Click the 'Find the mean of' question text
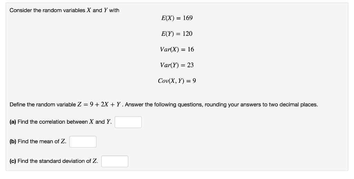This screenshot has height=179, width=354. [38, 141]
